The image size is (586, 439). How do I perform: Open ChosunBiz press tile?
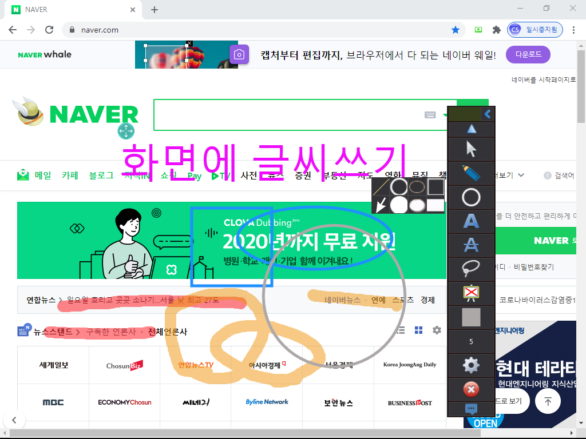(x=124, y=365)
